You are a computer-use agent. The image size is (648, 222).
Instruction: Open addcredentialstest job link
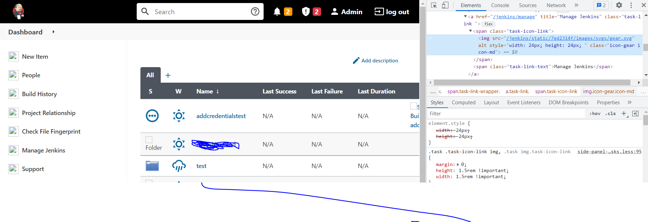[x=221, y=116]
